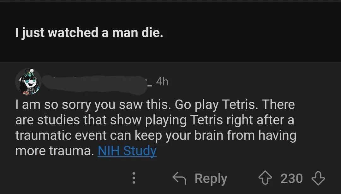Click the curved reply arrow icon

[179, 178]
